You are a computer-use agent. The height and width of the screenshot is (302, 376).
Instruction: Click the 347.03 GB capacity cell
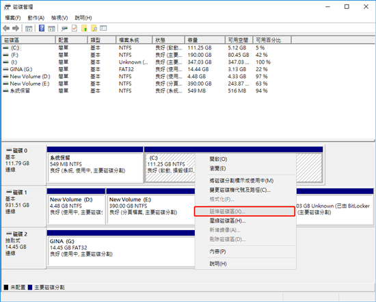tap(200, 62)
